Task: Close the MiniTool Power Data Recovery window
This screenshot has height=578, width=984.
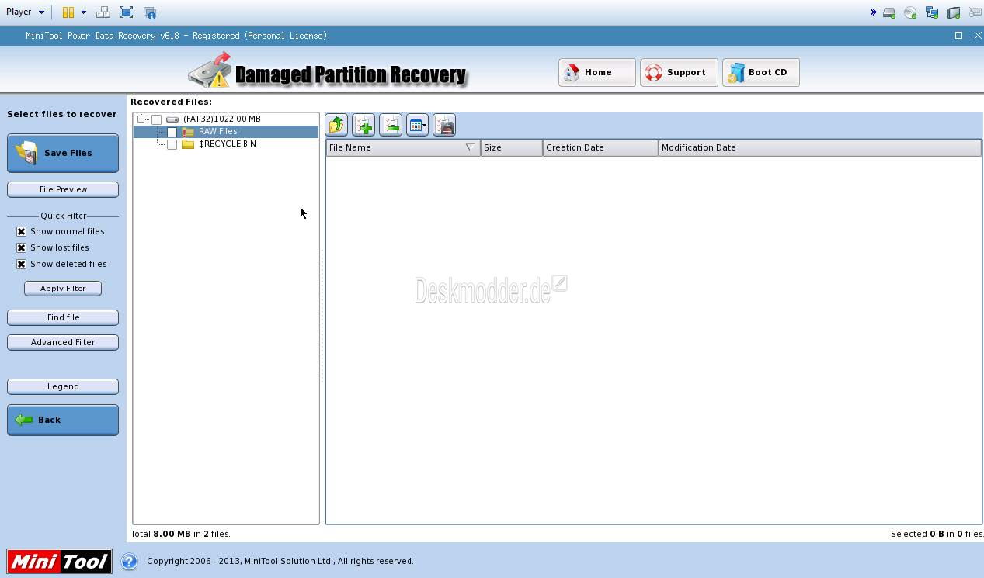Action: coord(978,35)
